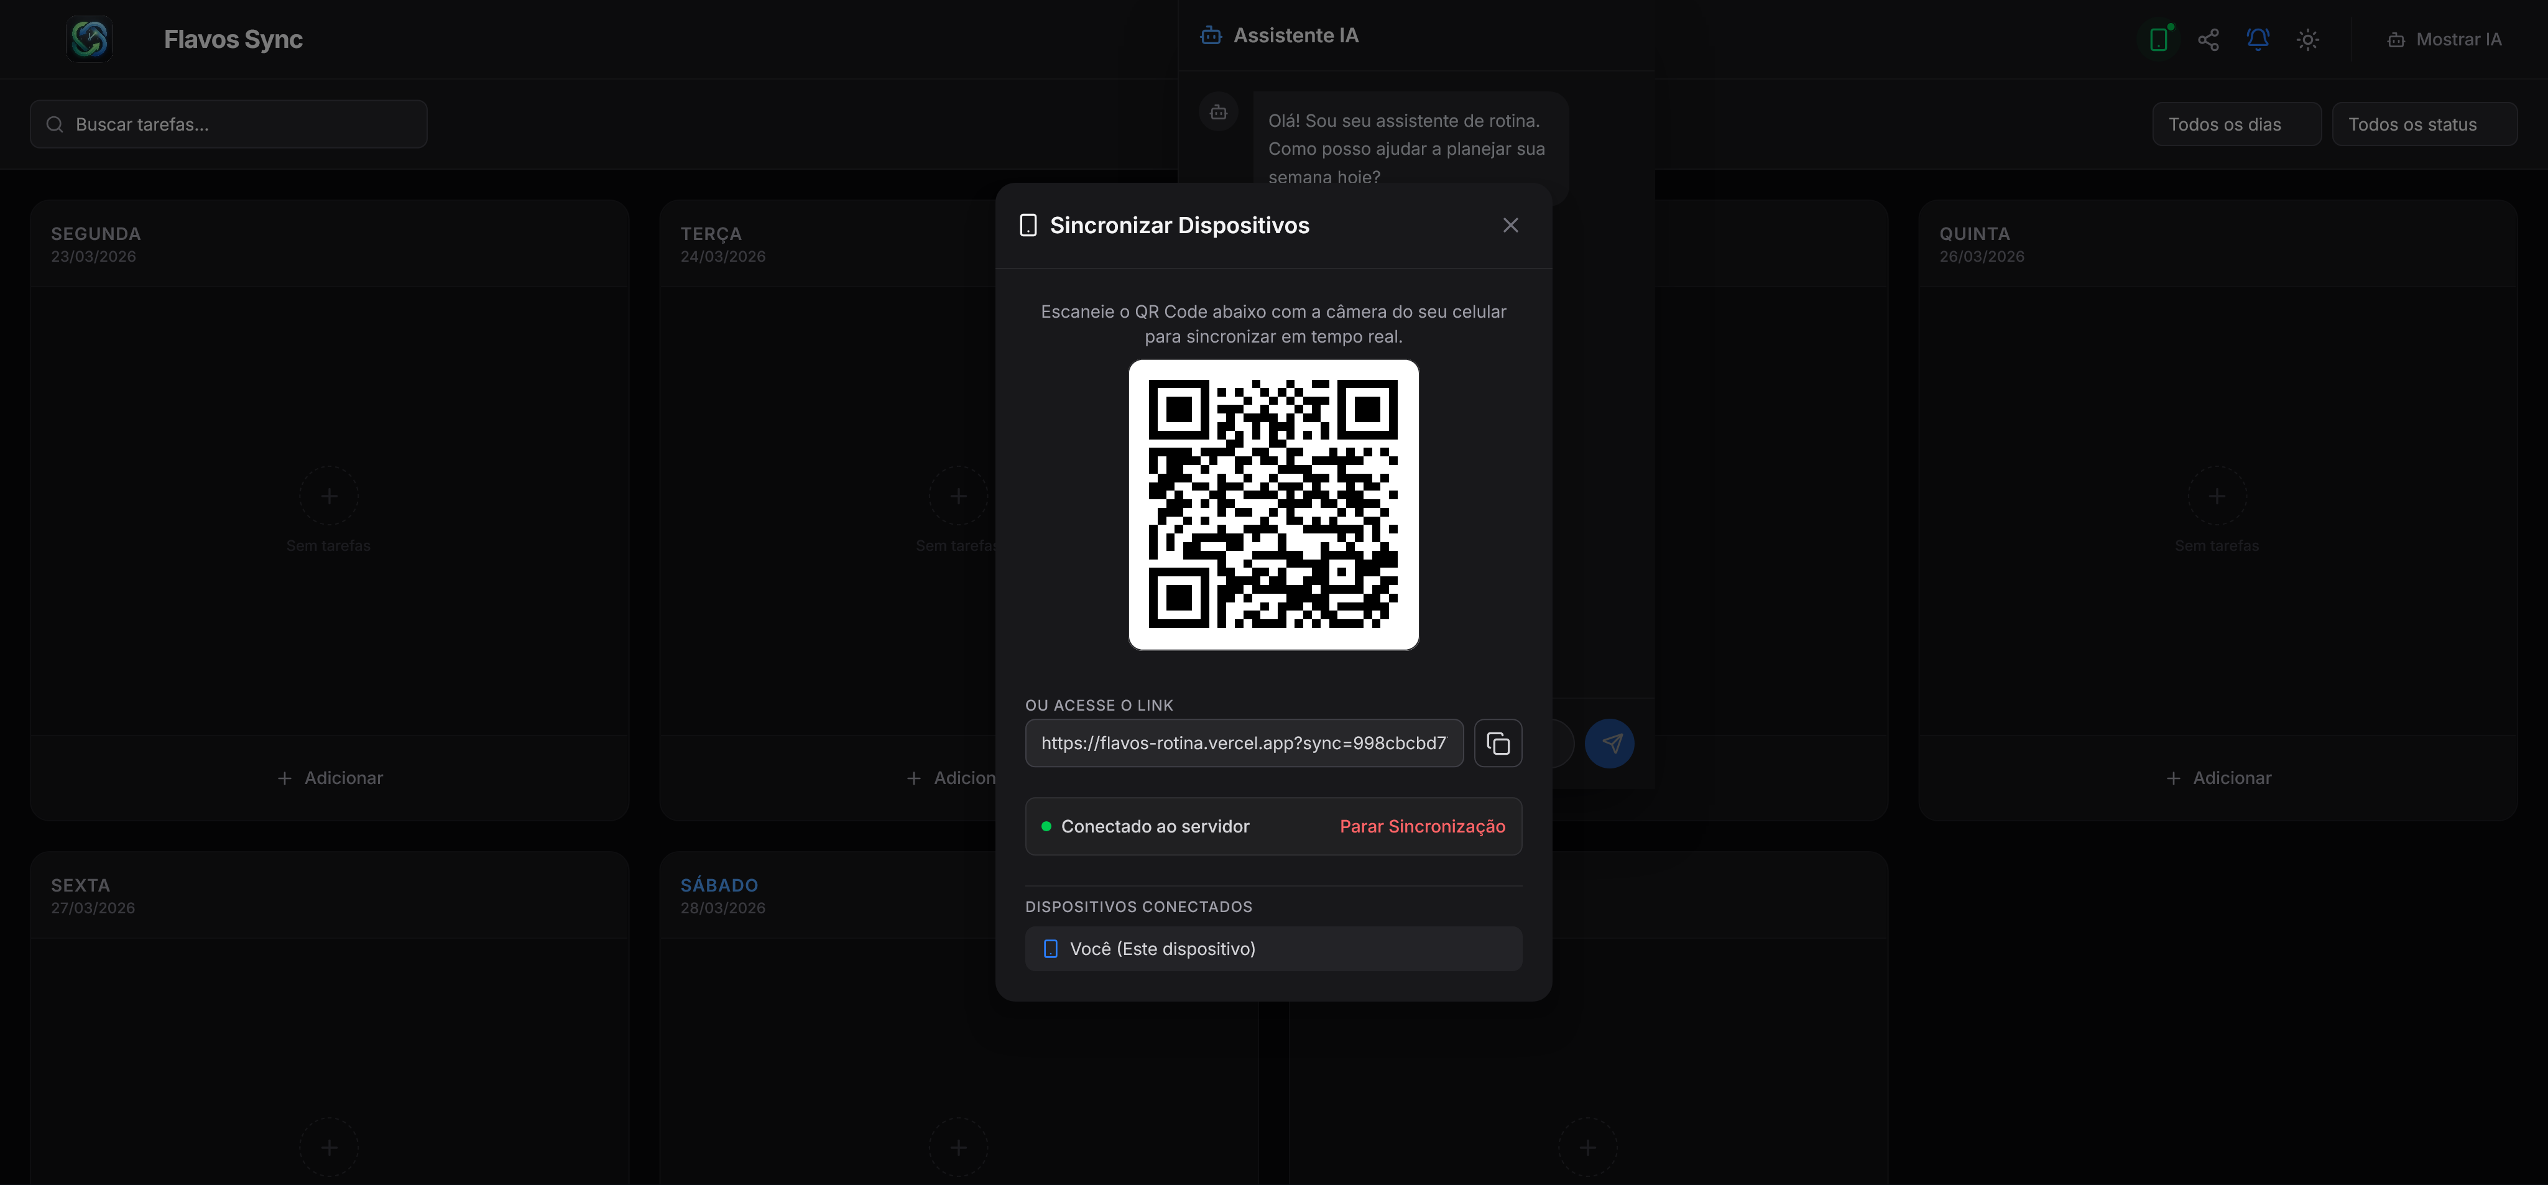
Task: Open notifications bell icon
Action: (x=2257, y=40)
